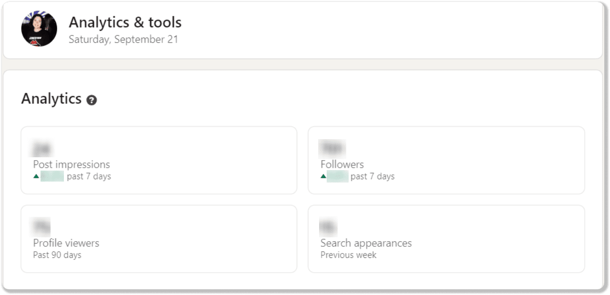Screen dimensions: 610x295
Task: Click the blurred percentage change under Post impressions
Action: tap(52, 177)
